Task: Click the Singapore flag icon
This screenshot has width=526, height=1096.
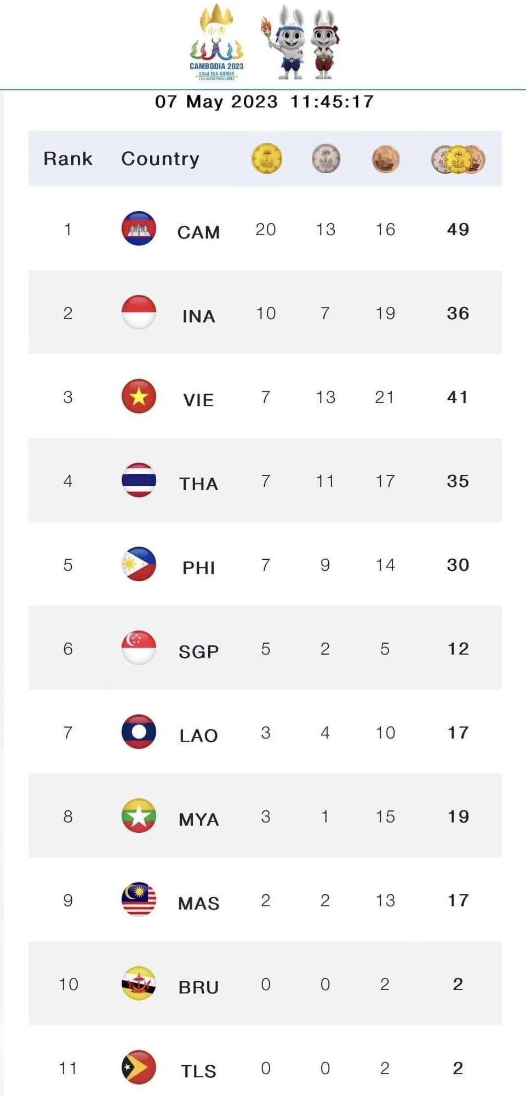Action: [x=139, y=648]
